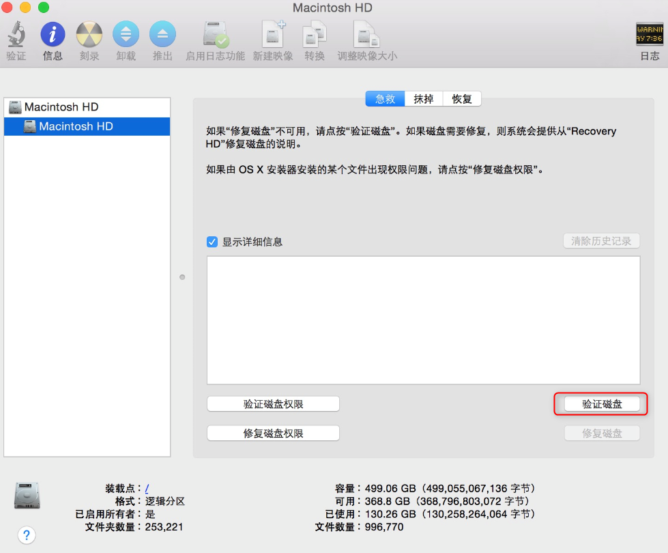The width and height of the screenshot is (668, 553).
Task: Click the format value 逻辑分区
Action: click(165, 501)
